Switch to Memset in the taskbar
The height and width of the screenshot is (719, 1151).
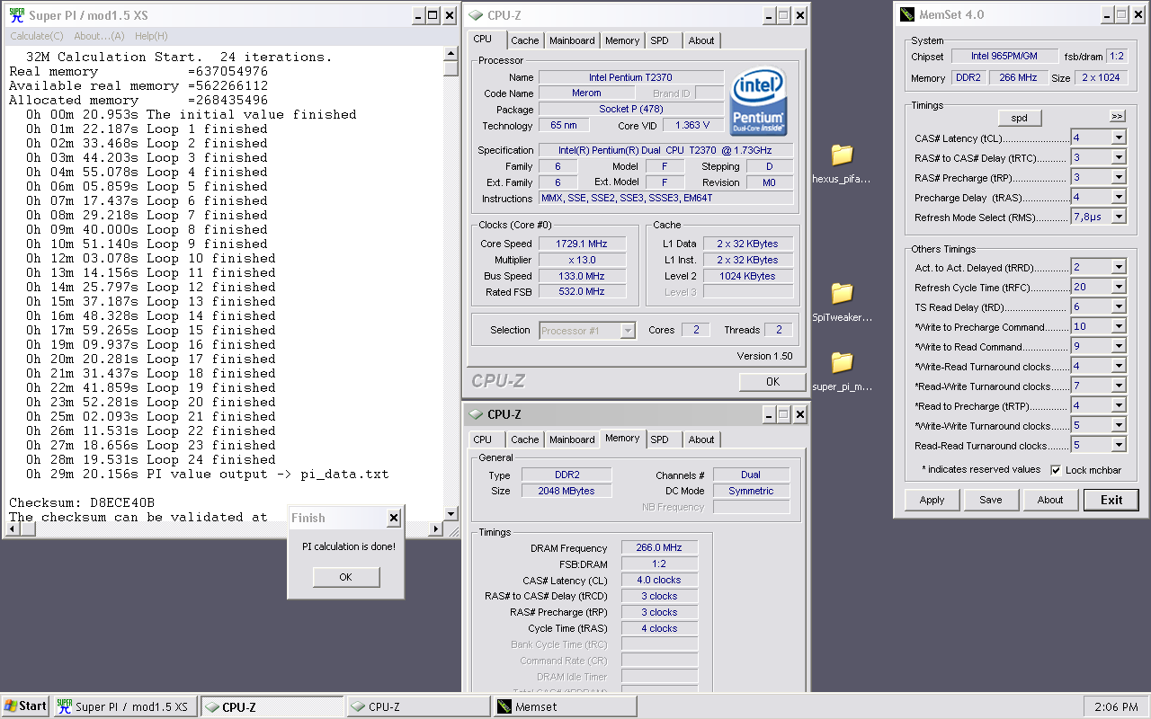565,706
